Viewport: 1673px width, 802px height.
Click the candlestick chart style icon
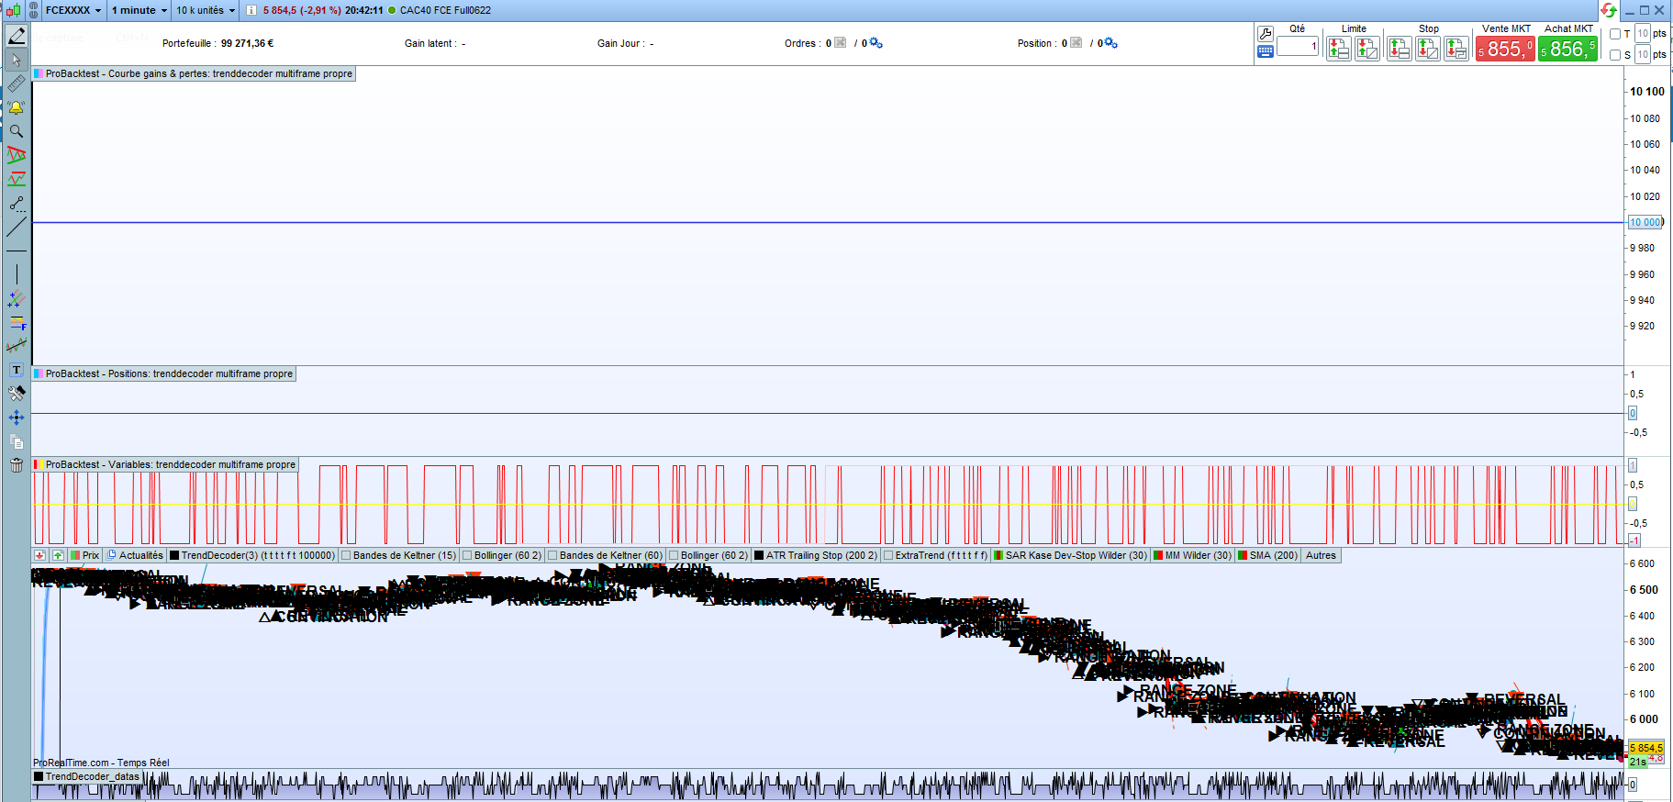[13, 10]
